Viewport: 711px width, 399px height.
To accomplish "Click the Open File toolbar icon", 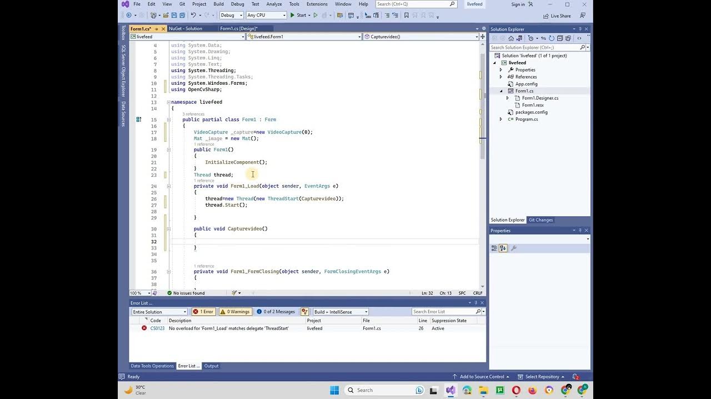I will pyautogui.click(x=166, y=16).
